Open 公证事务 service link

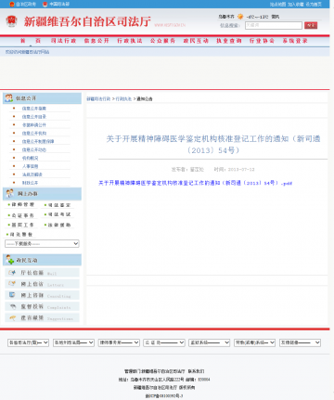point(23,215)
